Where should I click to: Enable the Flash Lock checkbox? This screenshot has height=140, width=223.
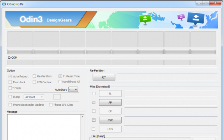pos(10,82)
